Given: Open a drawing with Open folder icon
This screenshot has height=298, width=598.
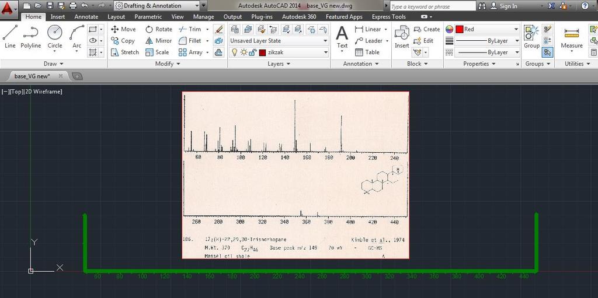Looking at the screenshot, I should coord(38,6).
